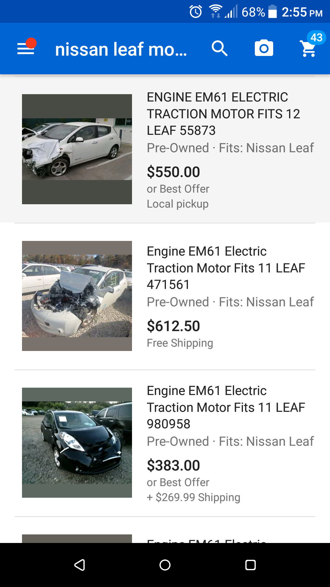Tap the "nissan leaf mo..." search query text
This screenshot has width=330, height=587.
coord(121,49)
